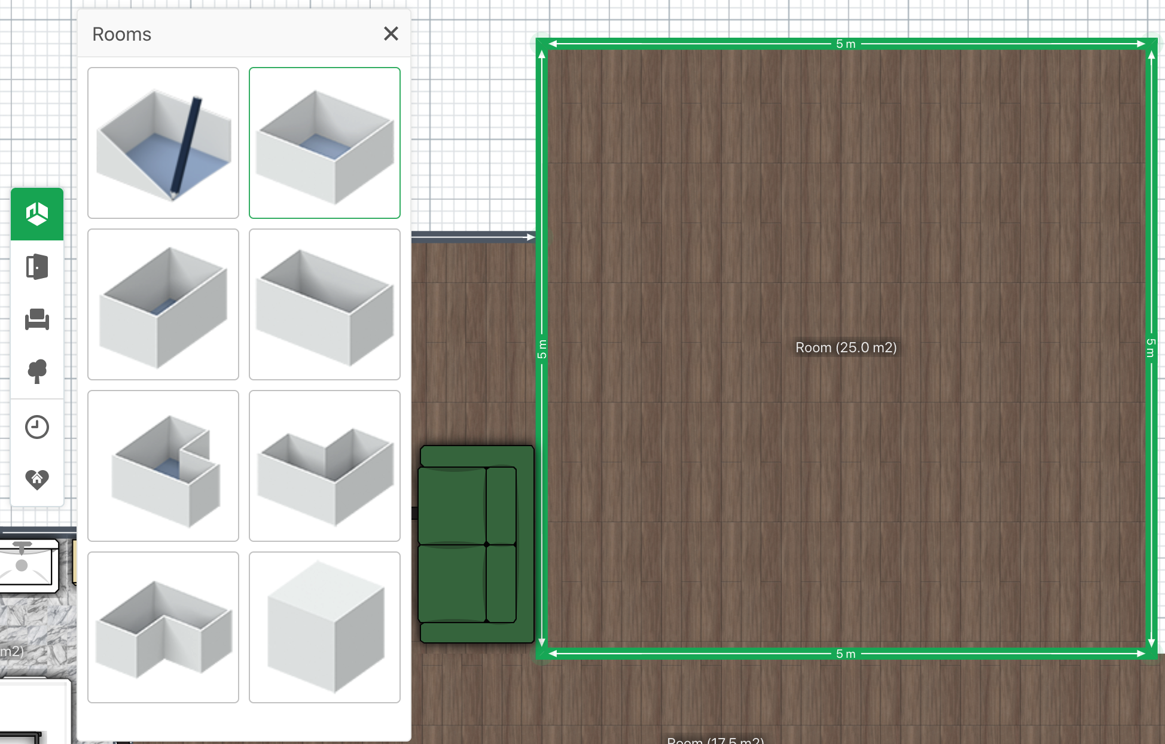
Task: Pick the highlighted square room shape
Action: click(x=325, y=143)
